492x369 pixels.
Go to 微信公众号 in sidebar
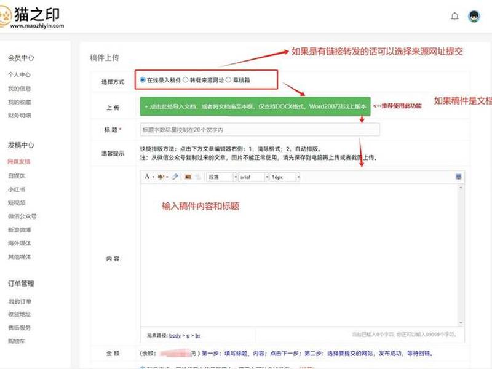click(22, 216)
